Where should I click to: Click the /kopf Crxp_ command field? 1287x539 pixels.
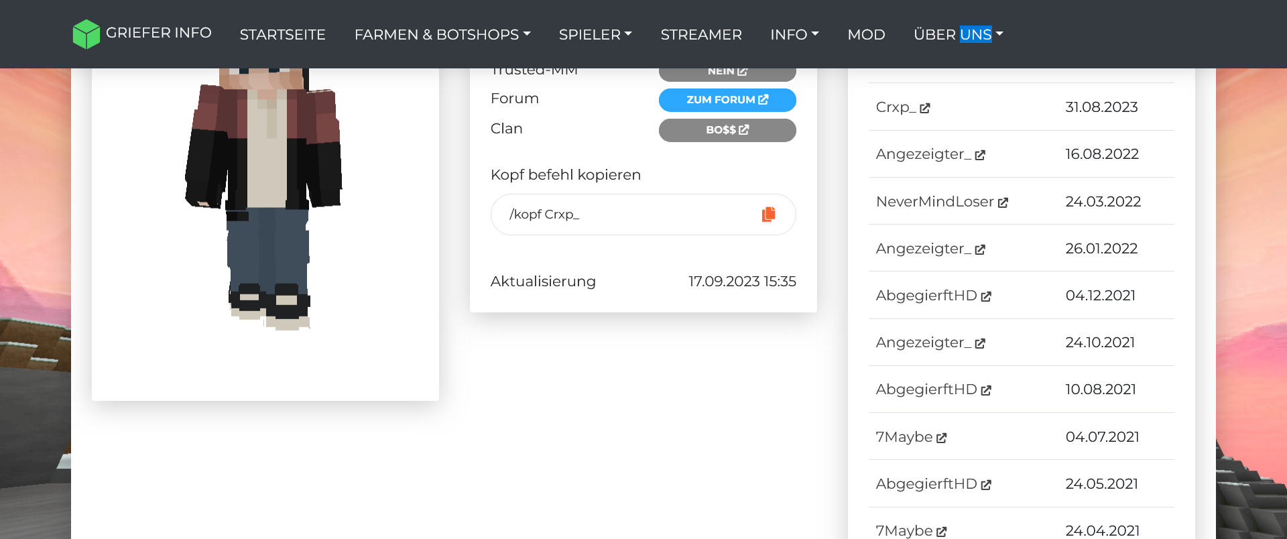pyautogui.click(x=643, y=215)
